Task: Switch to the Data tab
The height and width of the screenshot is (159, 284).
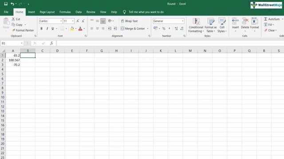Action: pyautogui.click(x=79, y=12)
